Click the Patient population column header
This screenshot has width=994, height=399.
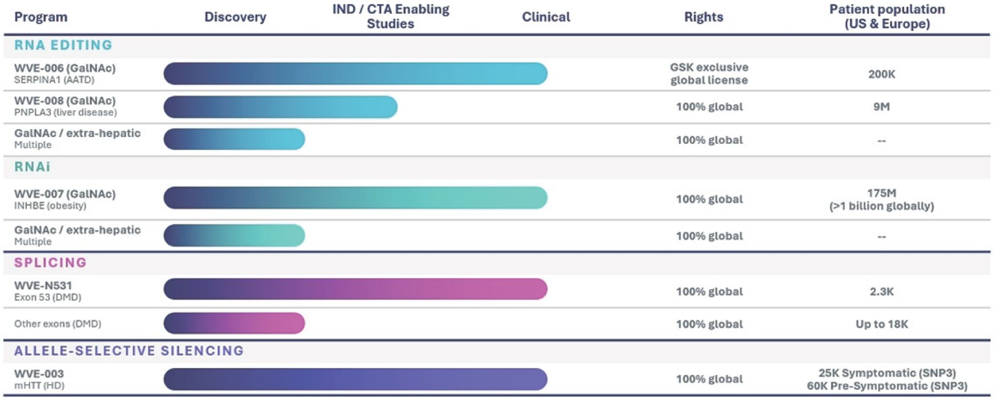tap(887, 16)
